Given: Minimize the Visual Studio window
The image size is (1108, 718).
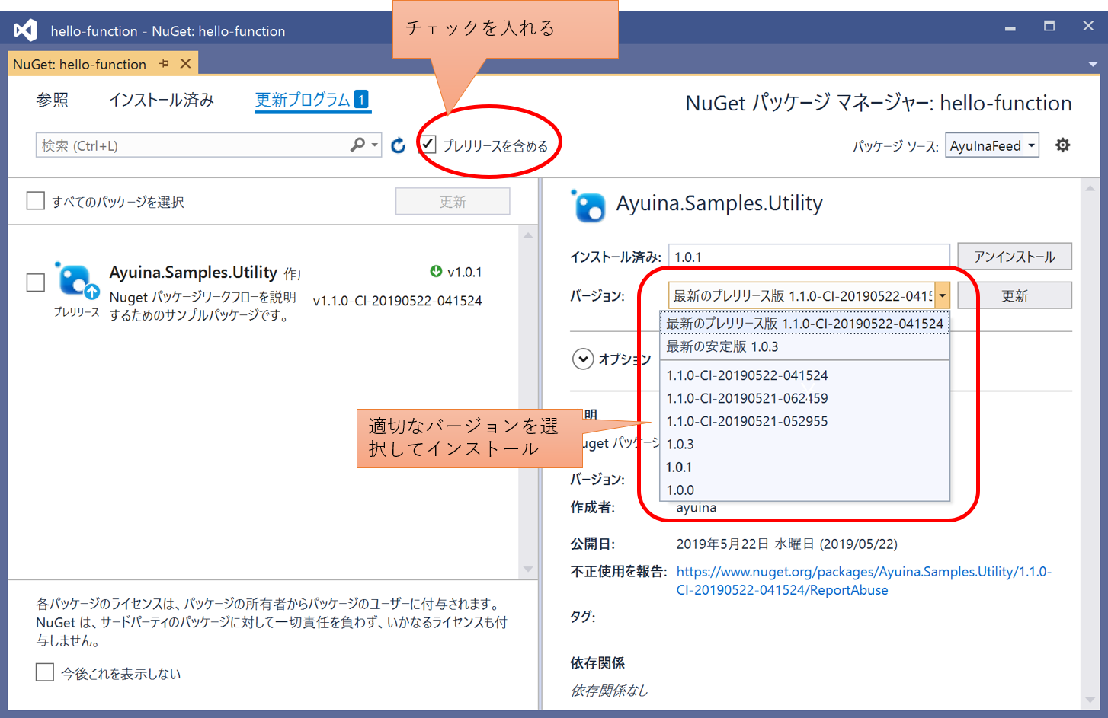Looking at the screenshot, I should coord(1010,27).
